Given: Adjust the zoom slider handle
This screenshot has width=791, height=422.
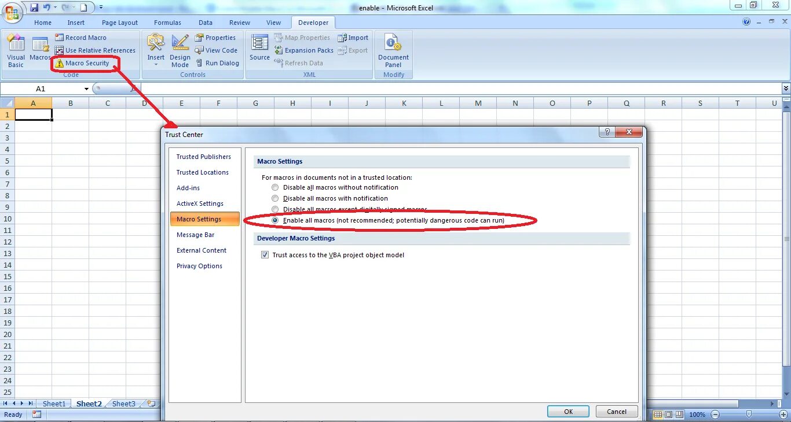Looking at the screenshot, I should click(749, 414).
